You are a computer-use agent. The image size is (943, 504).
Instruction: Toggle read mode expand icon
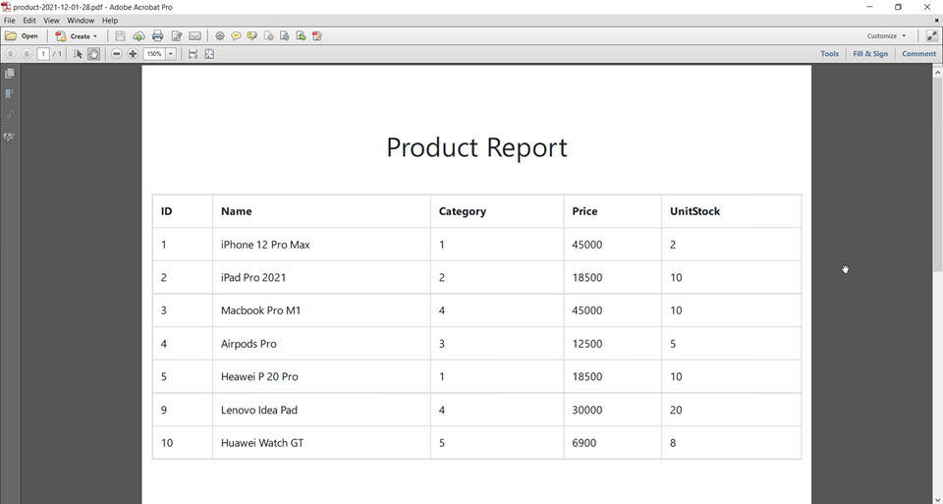(931, 36)
